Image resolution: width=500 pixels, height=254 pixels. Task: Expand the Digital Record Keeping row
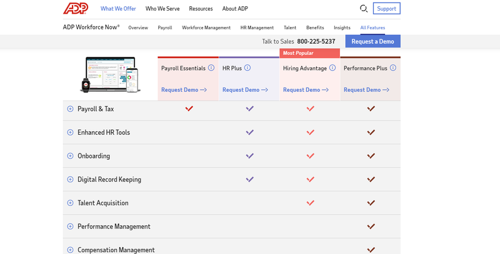click(70, 180)
